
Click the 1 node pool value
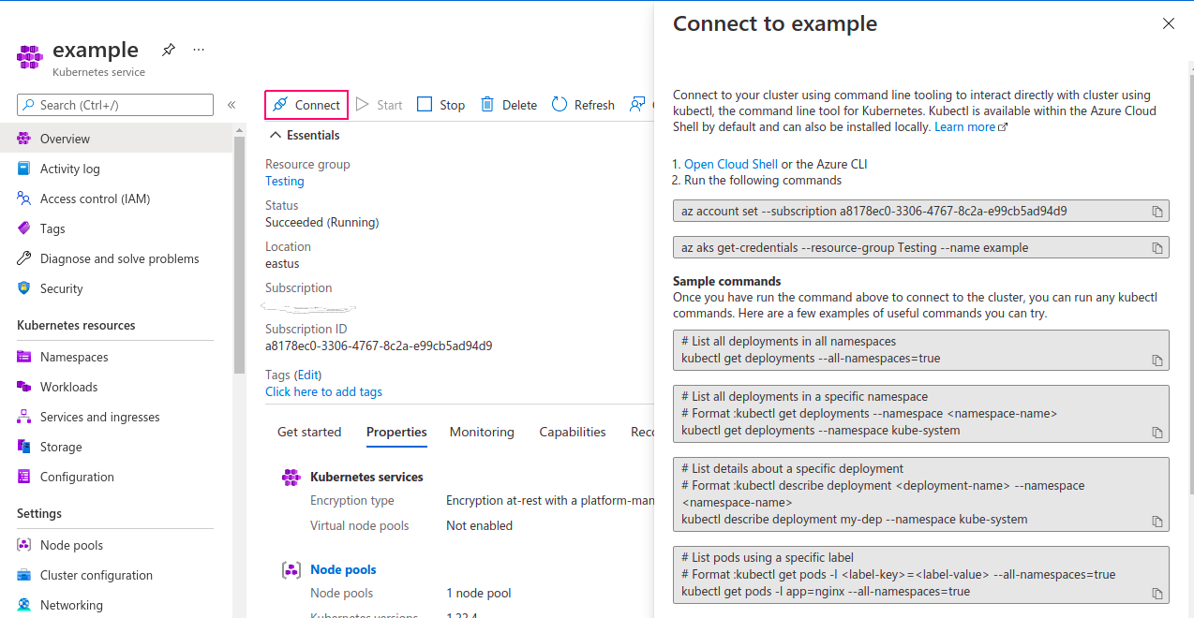coord(479,593)
